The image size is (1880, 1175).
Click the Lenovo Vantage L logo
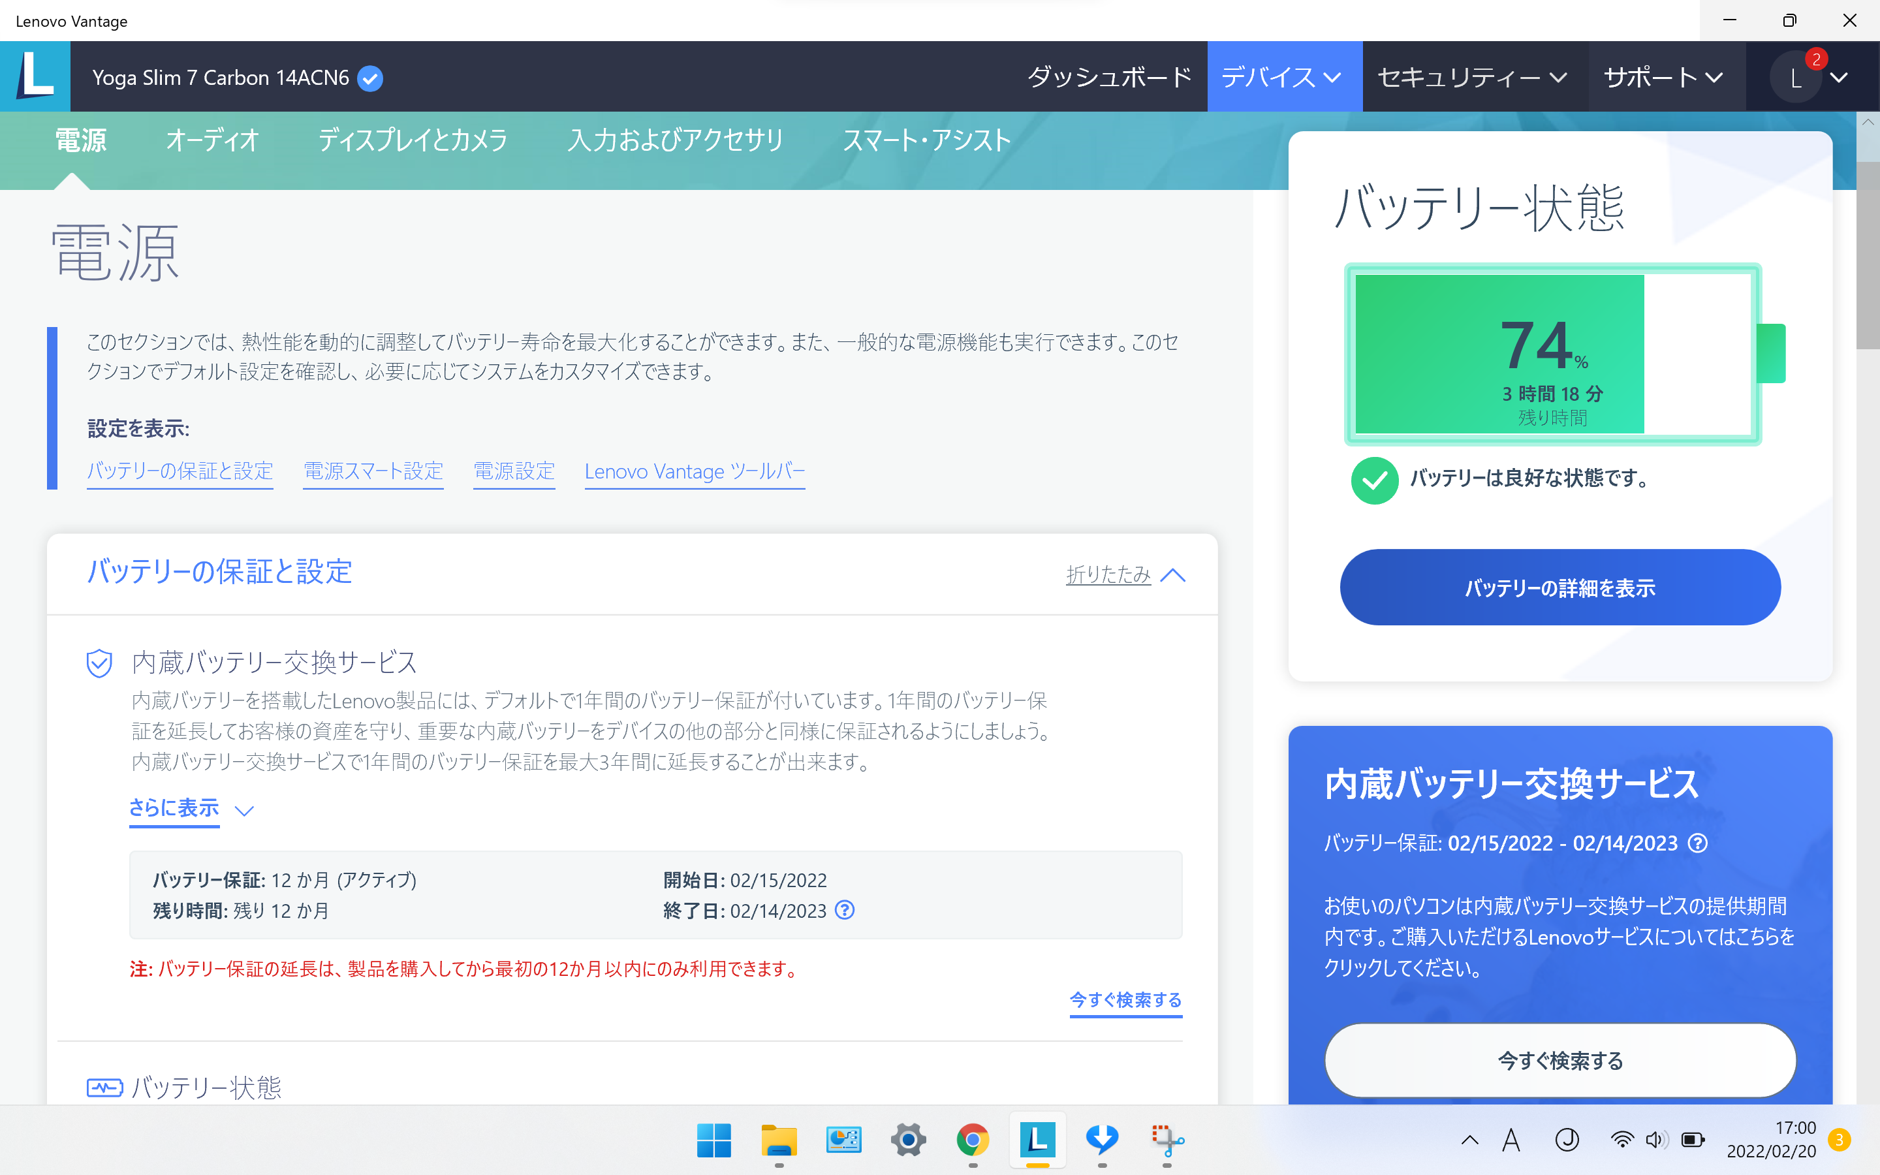(35, 76)
